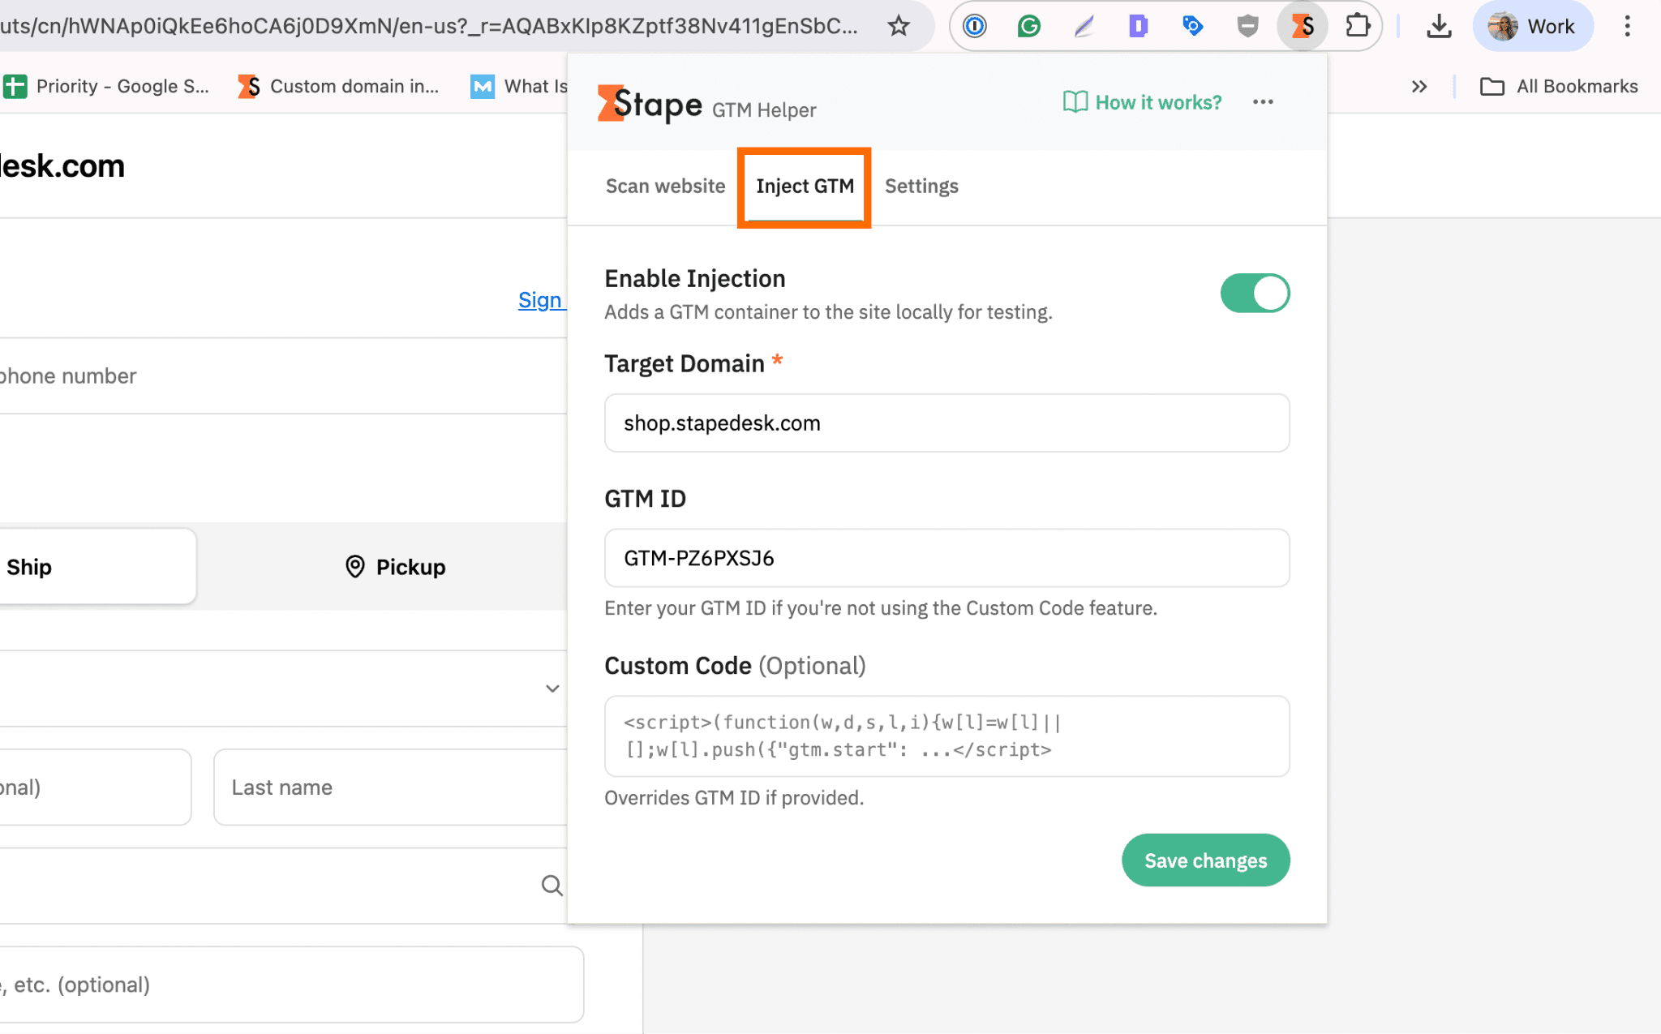Select the Pickup delivery option

[396, 567]
